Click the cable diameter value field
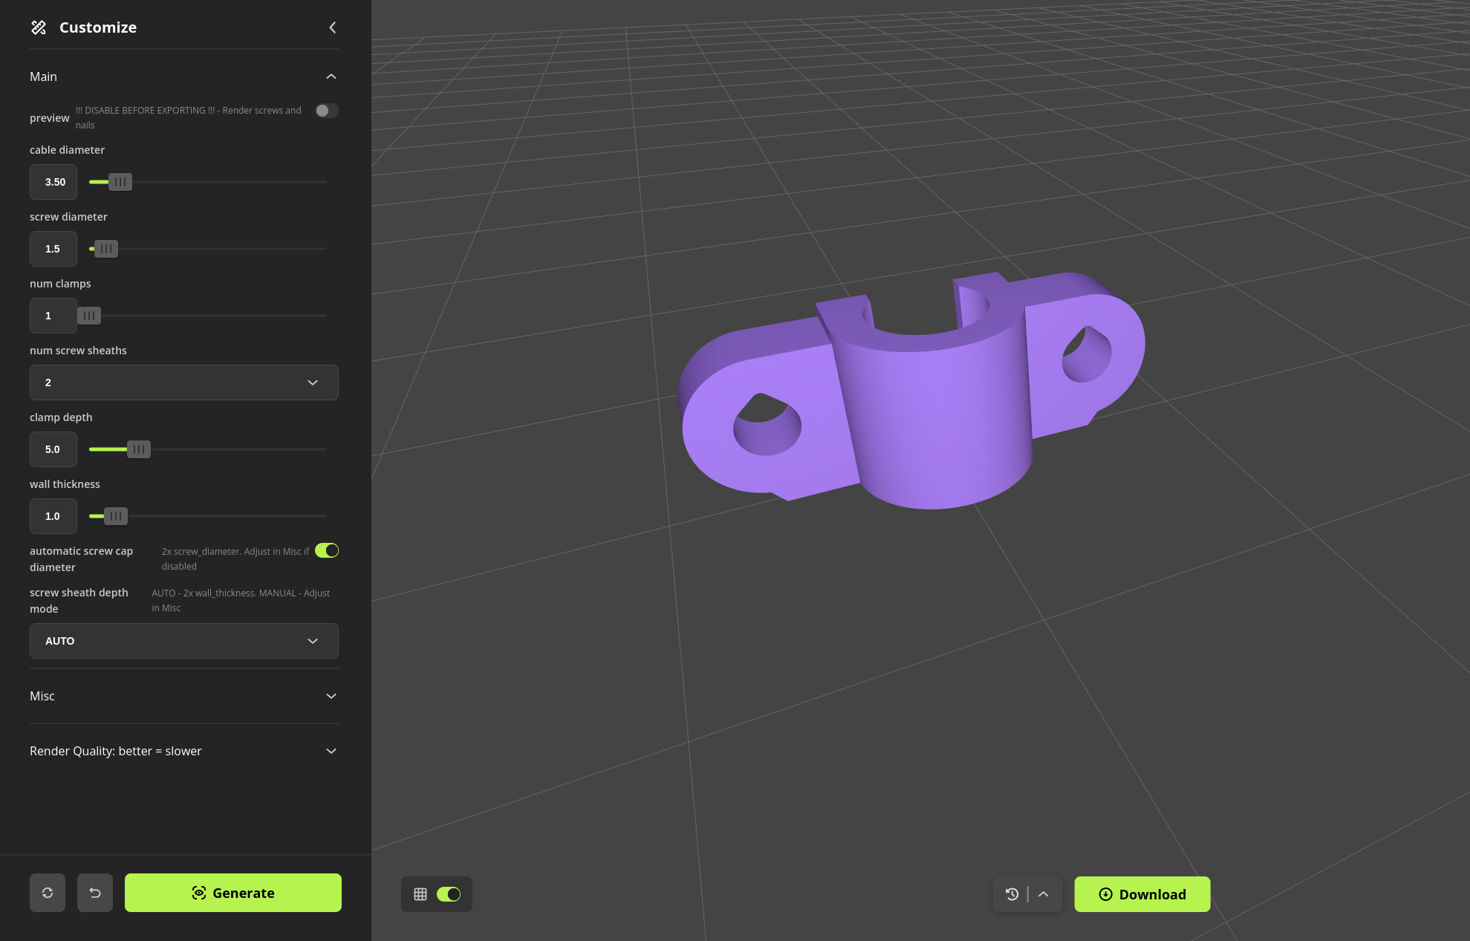1470x941 pixels. (53, 182)
